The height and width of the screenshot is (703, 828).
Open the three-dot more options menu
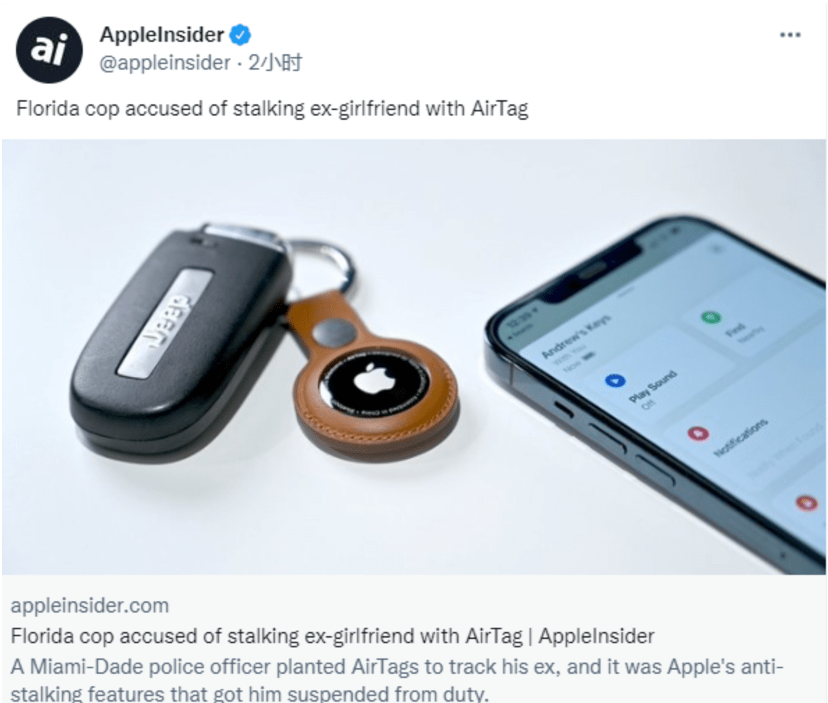[790, 35]
